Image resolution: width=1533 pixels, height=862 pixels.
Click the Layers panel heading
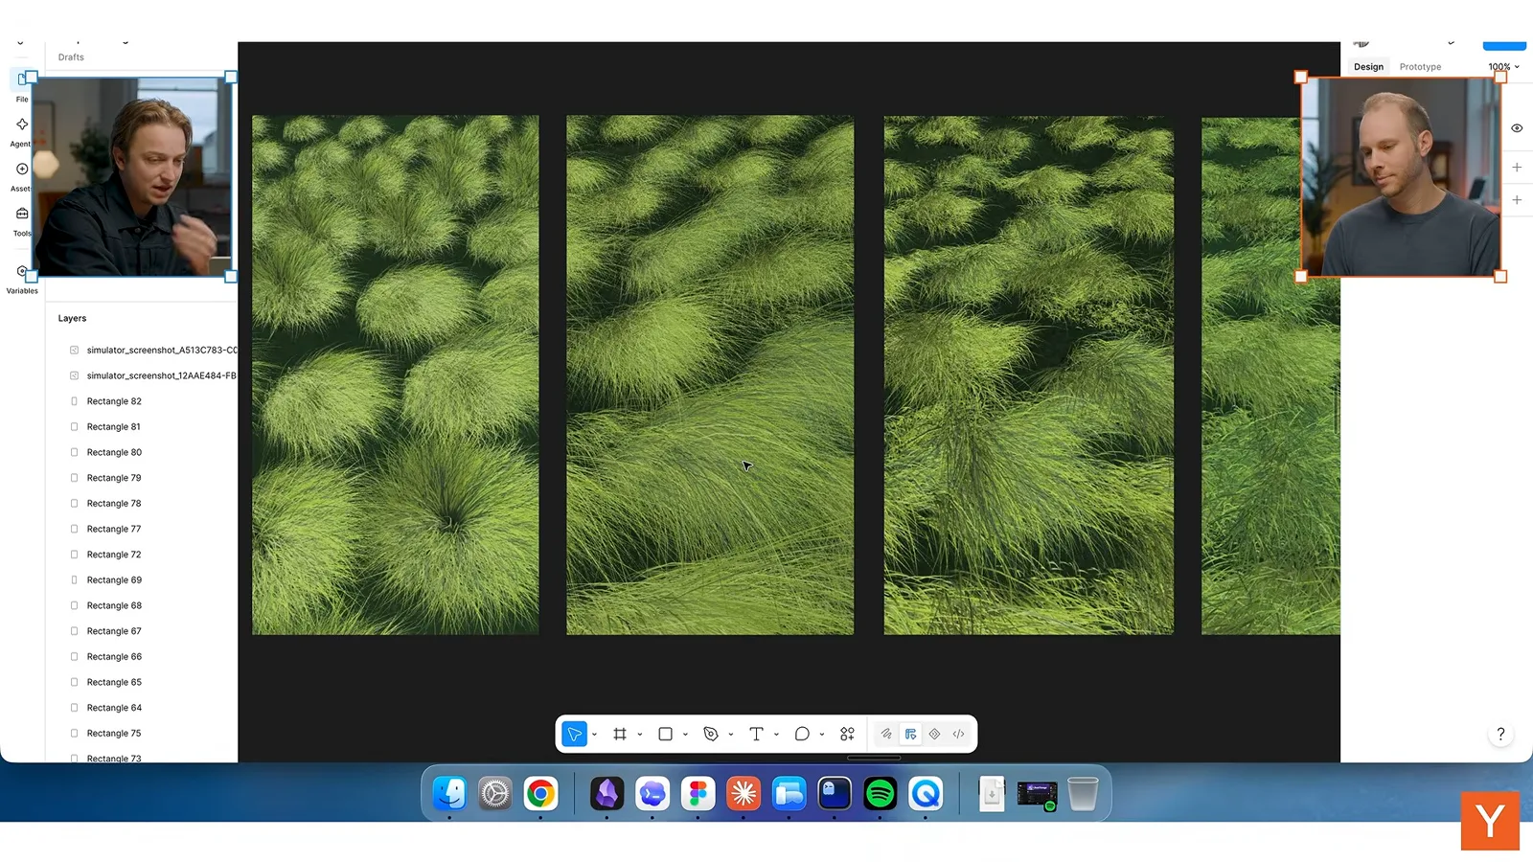[72, 318]
